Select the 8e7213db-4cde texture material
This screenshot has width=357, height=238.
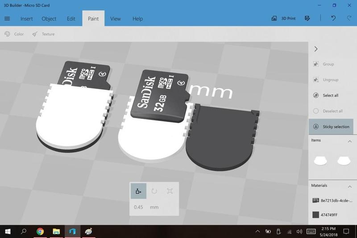332,201
